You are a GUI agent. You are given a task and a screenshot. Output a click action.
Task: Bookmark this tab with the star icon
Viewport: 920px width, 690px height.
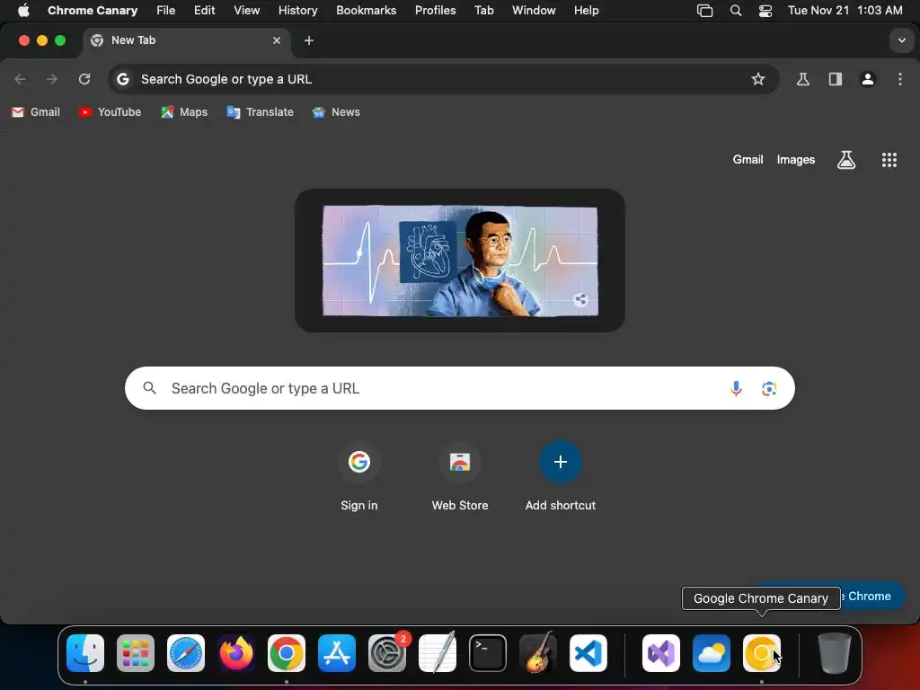pos(758,79)
